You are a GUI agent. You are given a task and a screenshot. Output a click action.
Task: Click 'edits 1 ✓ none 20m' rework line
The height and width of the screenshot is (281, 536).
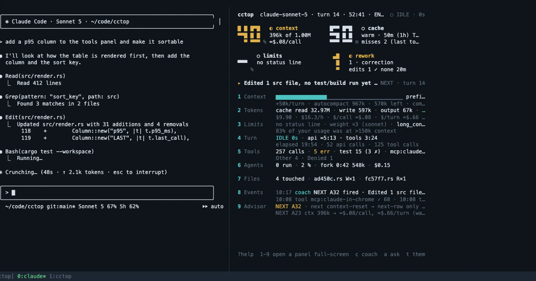(377, 69)
